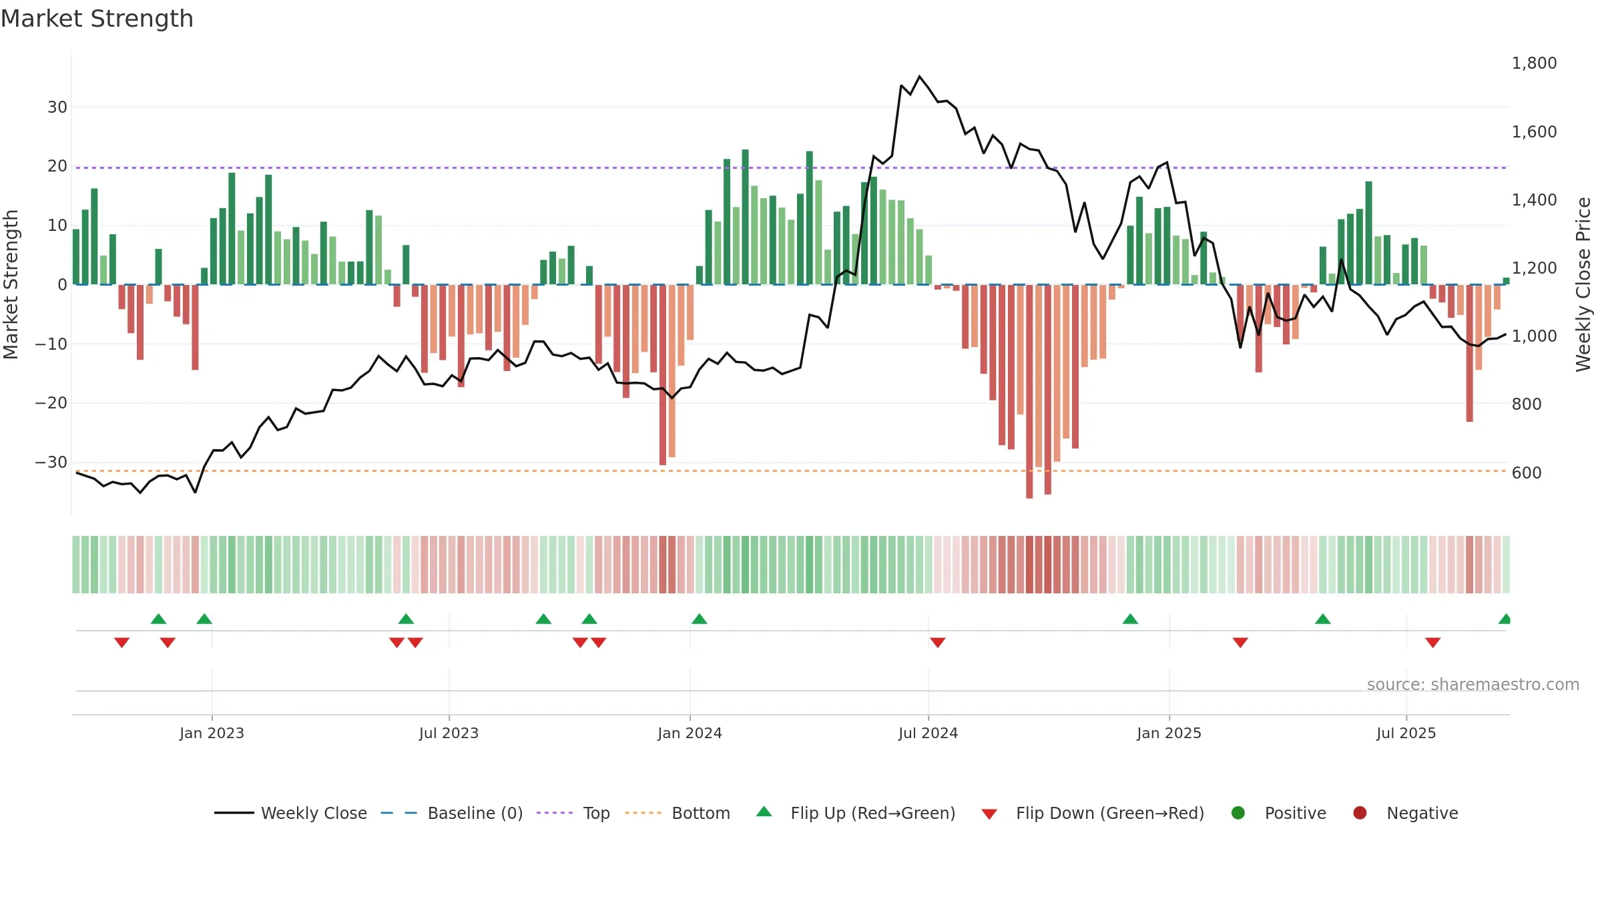Image resolution: width=1602 pixels, height=901 pixels.
Task: Click the Flip Down red triangle legend icon
Action: point(989,814)
